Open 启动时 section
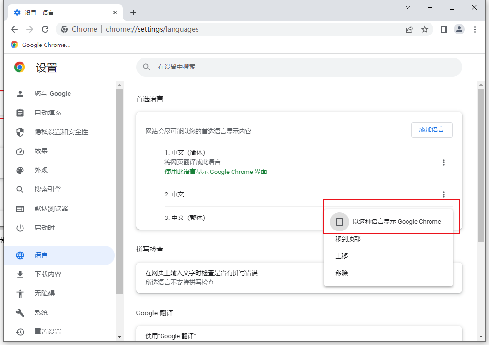 (x=59, y=228)
